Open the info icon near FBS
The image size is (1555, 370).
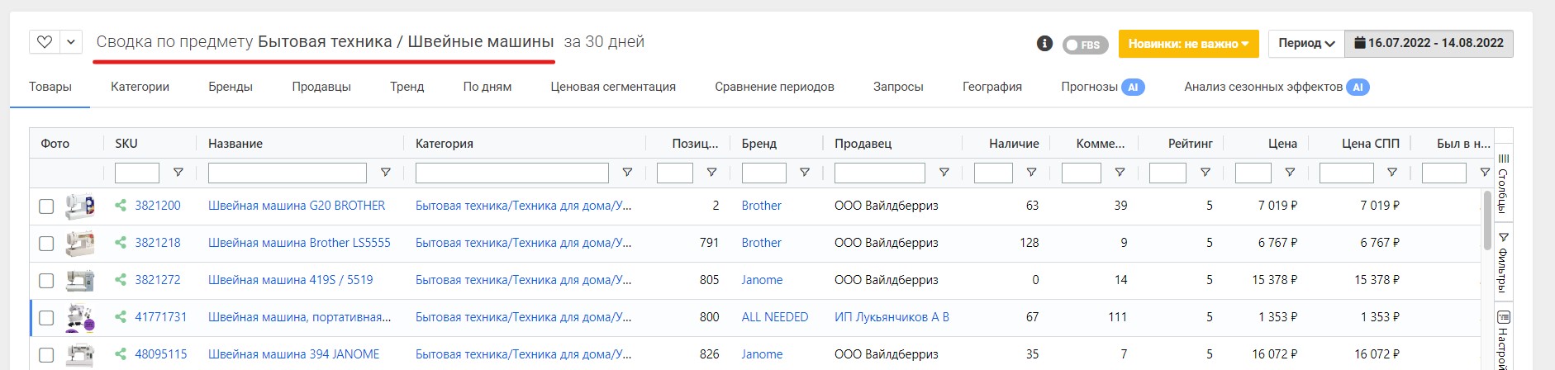(1044, 43)
